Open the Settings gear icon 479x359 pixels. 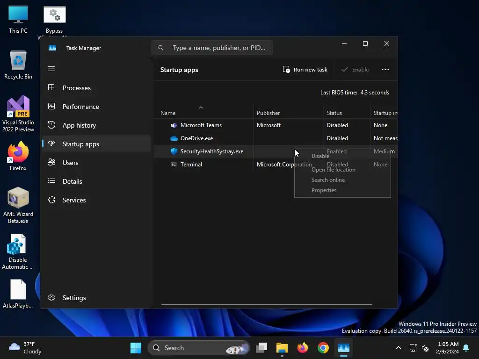pyautogui.click(x=51, y=297)
